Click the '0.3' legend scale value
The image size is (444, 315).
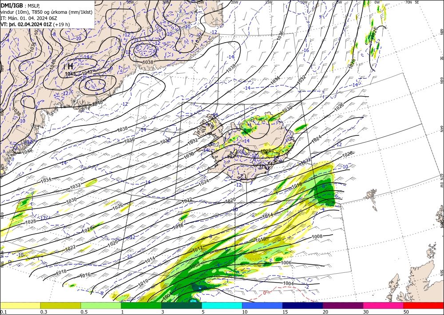click(44, 312)
